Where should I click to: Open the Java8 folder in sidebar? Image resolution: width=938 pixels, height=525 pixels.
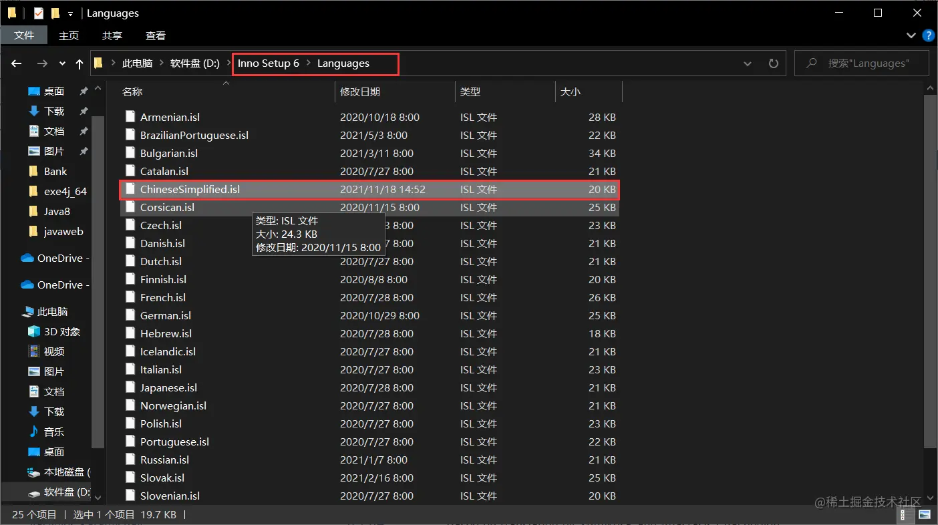57,212
